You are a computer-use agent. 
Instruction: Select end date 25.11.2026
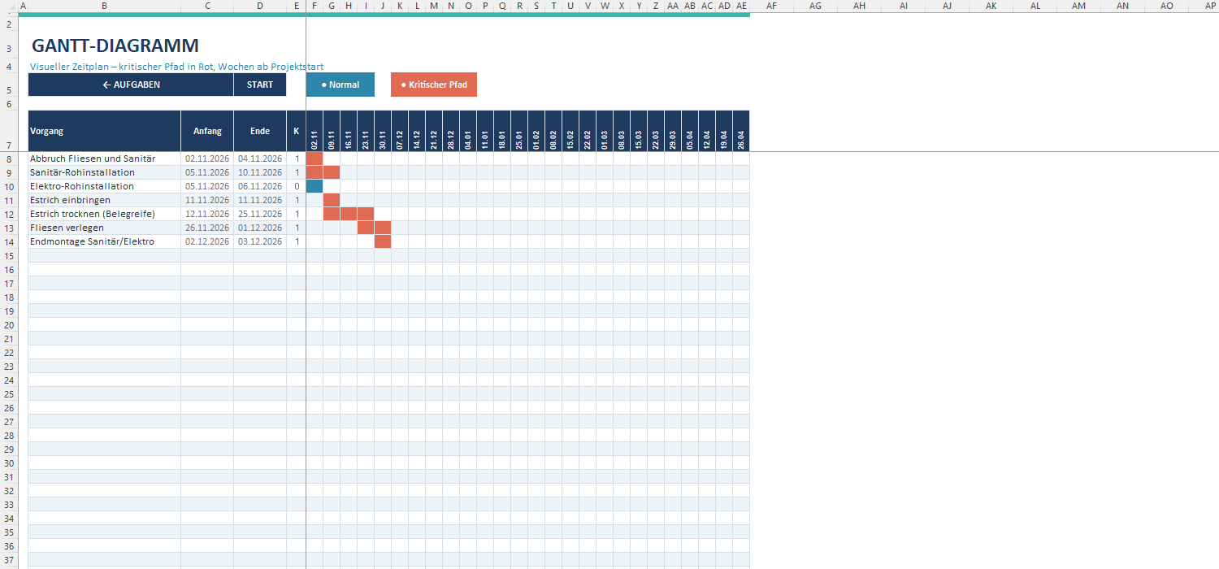[x=260, y=214]
